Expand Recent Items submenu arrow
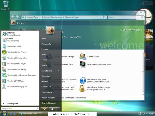155x116 pixels. 59,71
